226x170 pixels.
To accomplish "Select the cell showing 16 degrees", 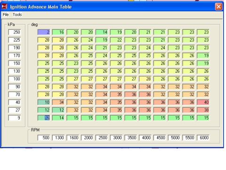I will pos(58,32).
